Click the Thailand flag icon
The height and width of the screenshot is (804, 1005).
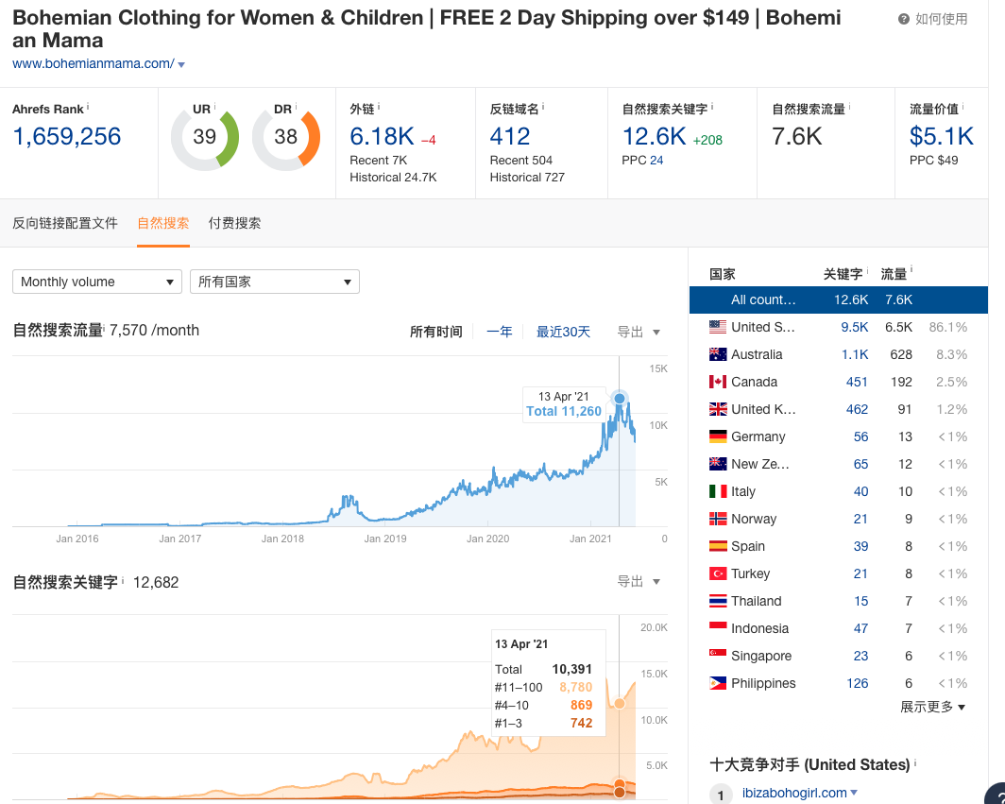point(718,602)
